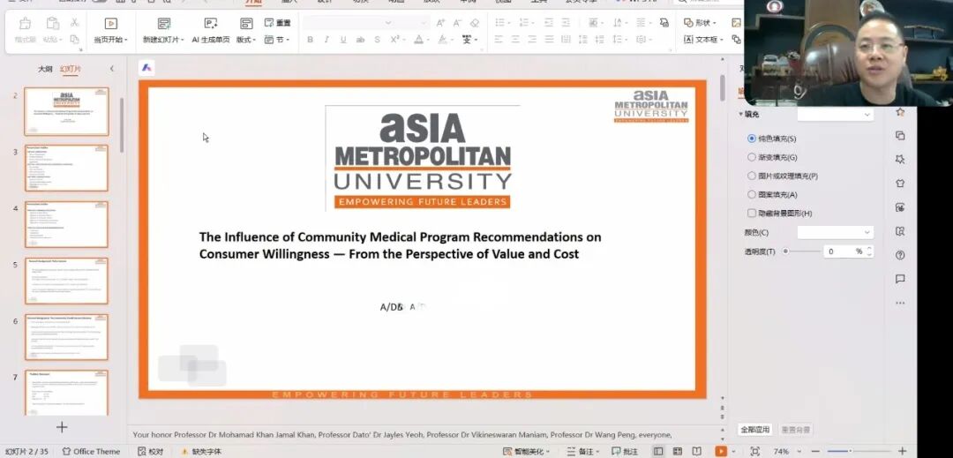Toggle italic formatting
The image size is (953, 458).
[326, 40]
